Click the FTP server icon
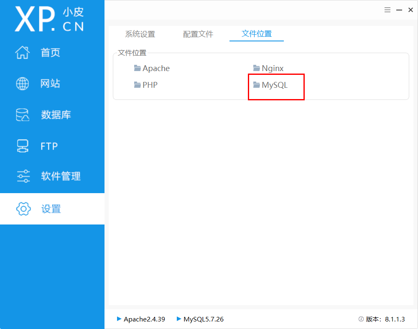Image resolution: width=418 pixels, height=329 pixels. click(x=23, y=146)
